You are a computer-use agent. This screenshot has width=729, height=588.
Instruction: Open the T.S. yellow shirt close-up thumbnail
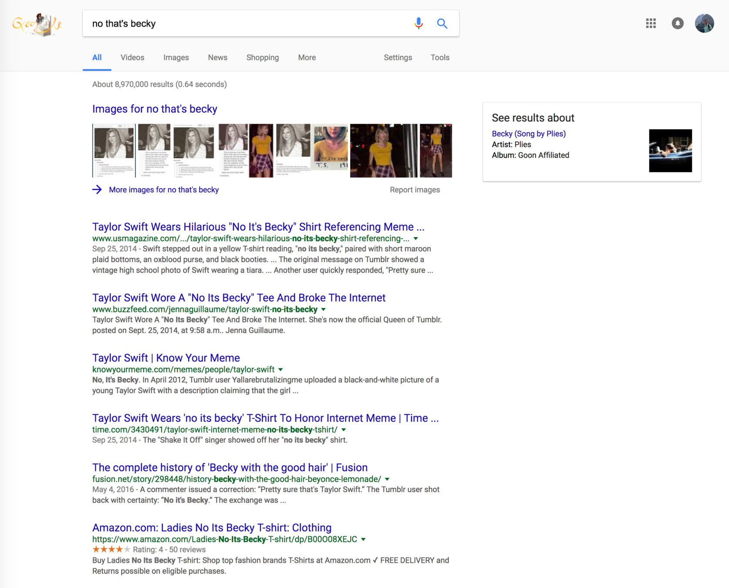tap(330, 148)
